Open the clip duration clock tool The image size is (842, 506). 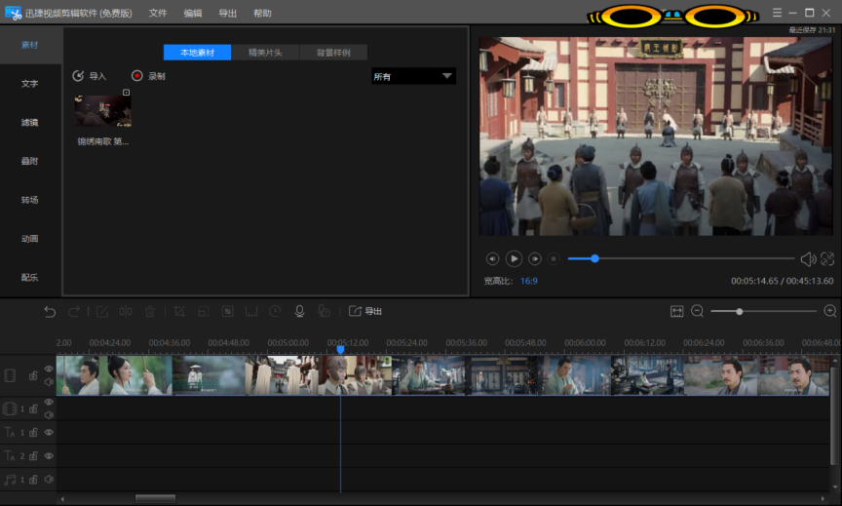tap(275, 312)
